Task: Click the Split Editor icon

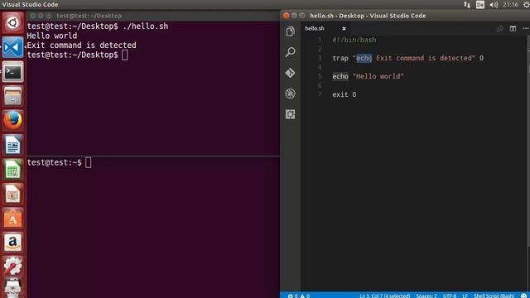Action: [x=513, y=29]
